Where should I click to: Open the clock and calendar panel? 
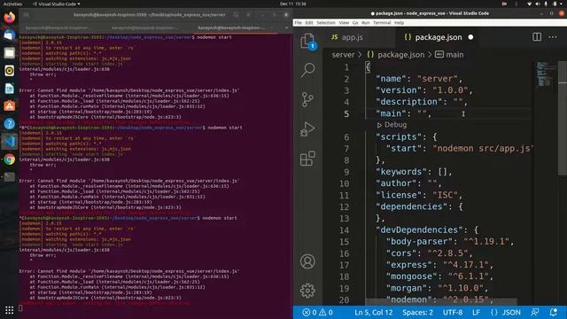(x=292, y=4)
